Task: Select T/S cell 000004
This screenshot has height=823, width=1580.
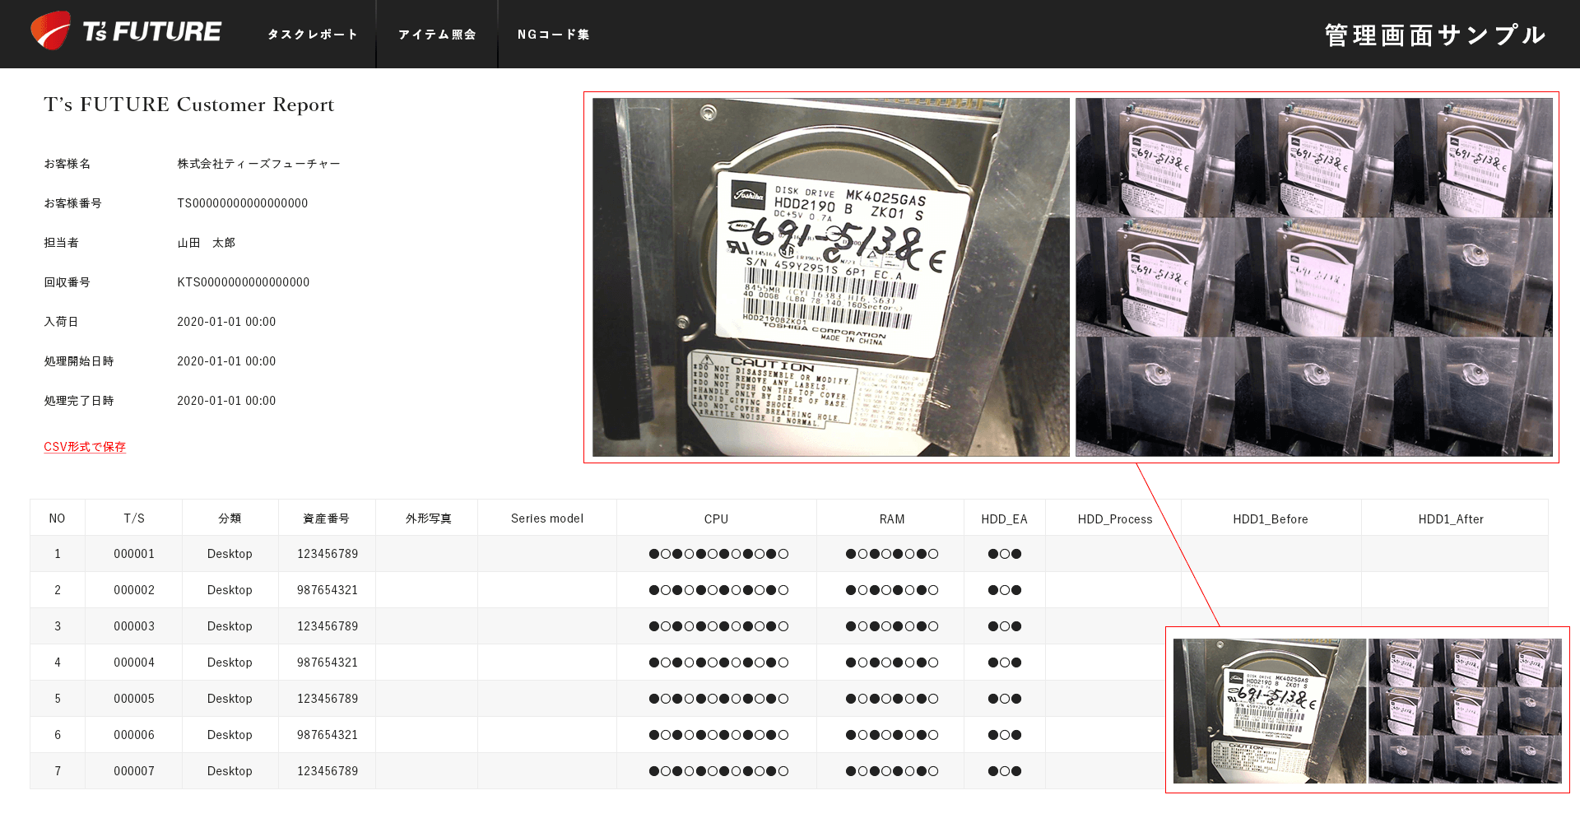Action: (134, 663)
